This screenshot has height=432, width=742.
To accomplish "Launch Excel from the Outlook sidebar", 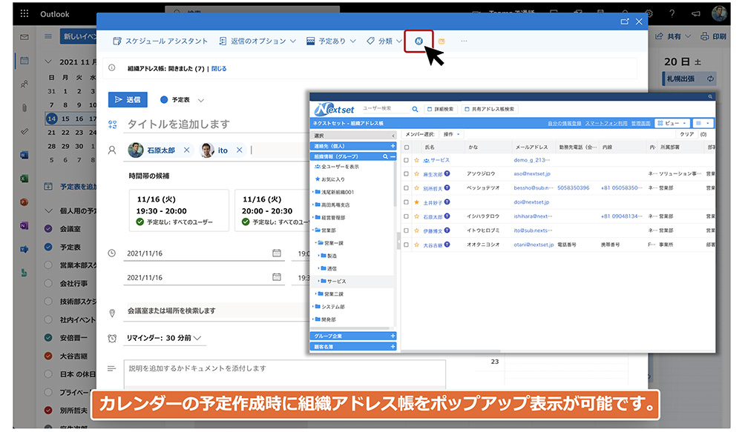I will click(x=24, y=179).
